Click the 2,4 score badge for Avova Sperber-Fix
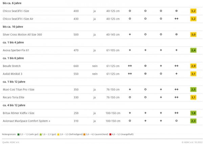This screenshot has height=144, width=203. [193, 50]
